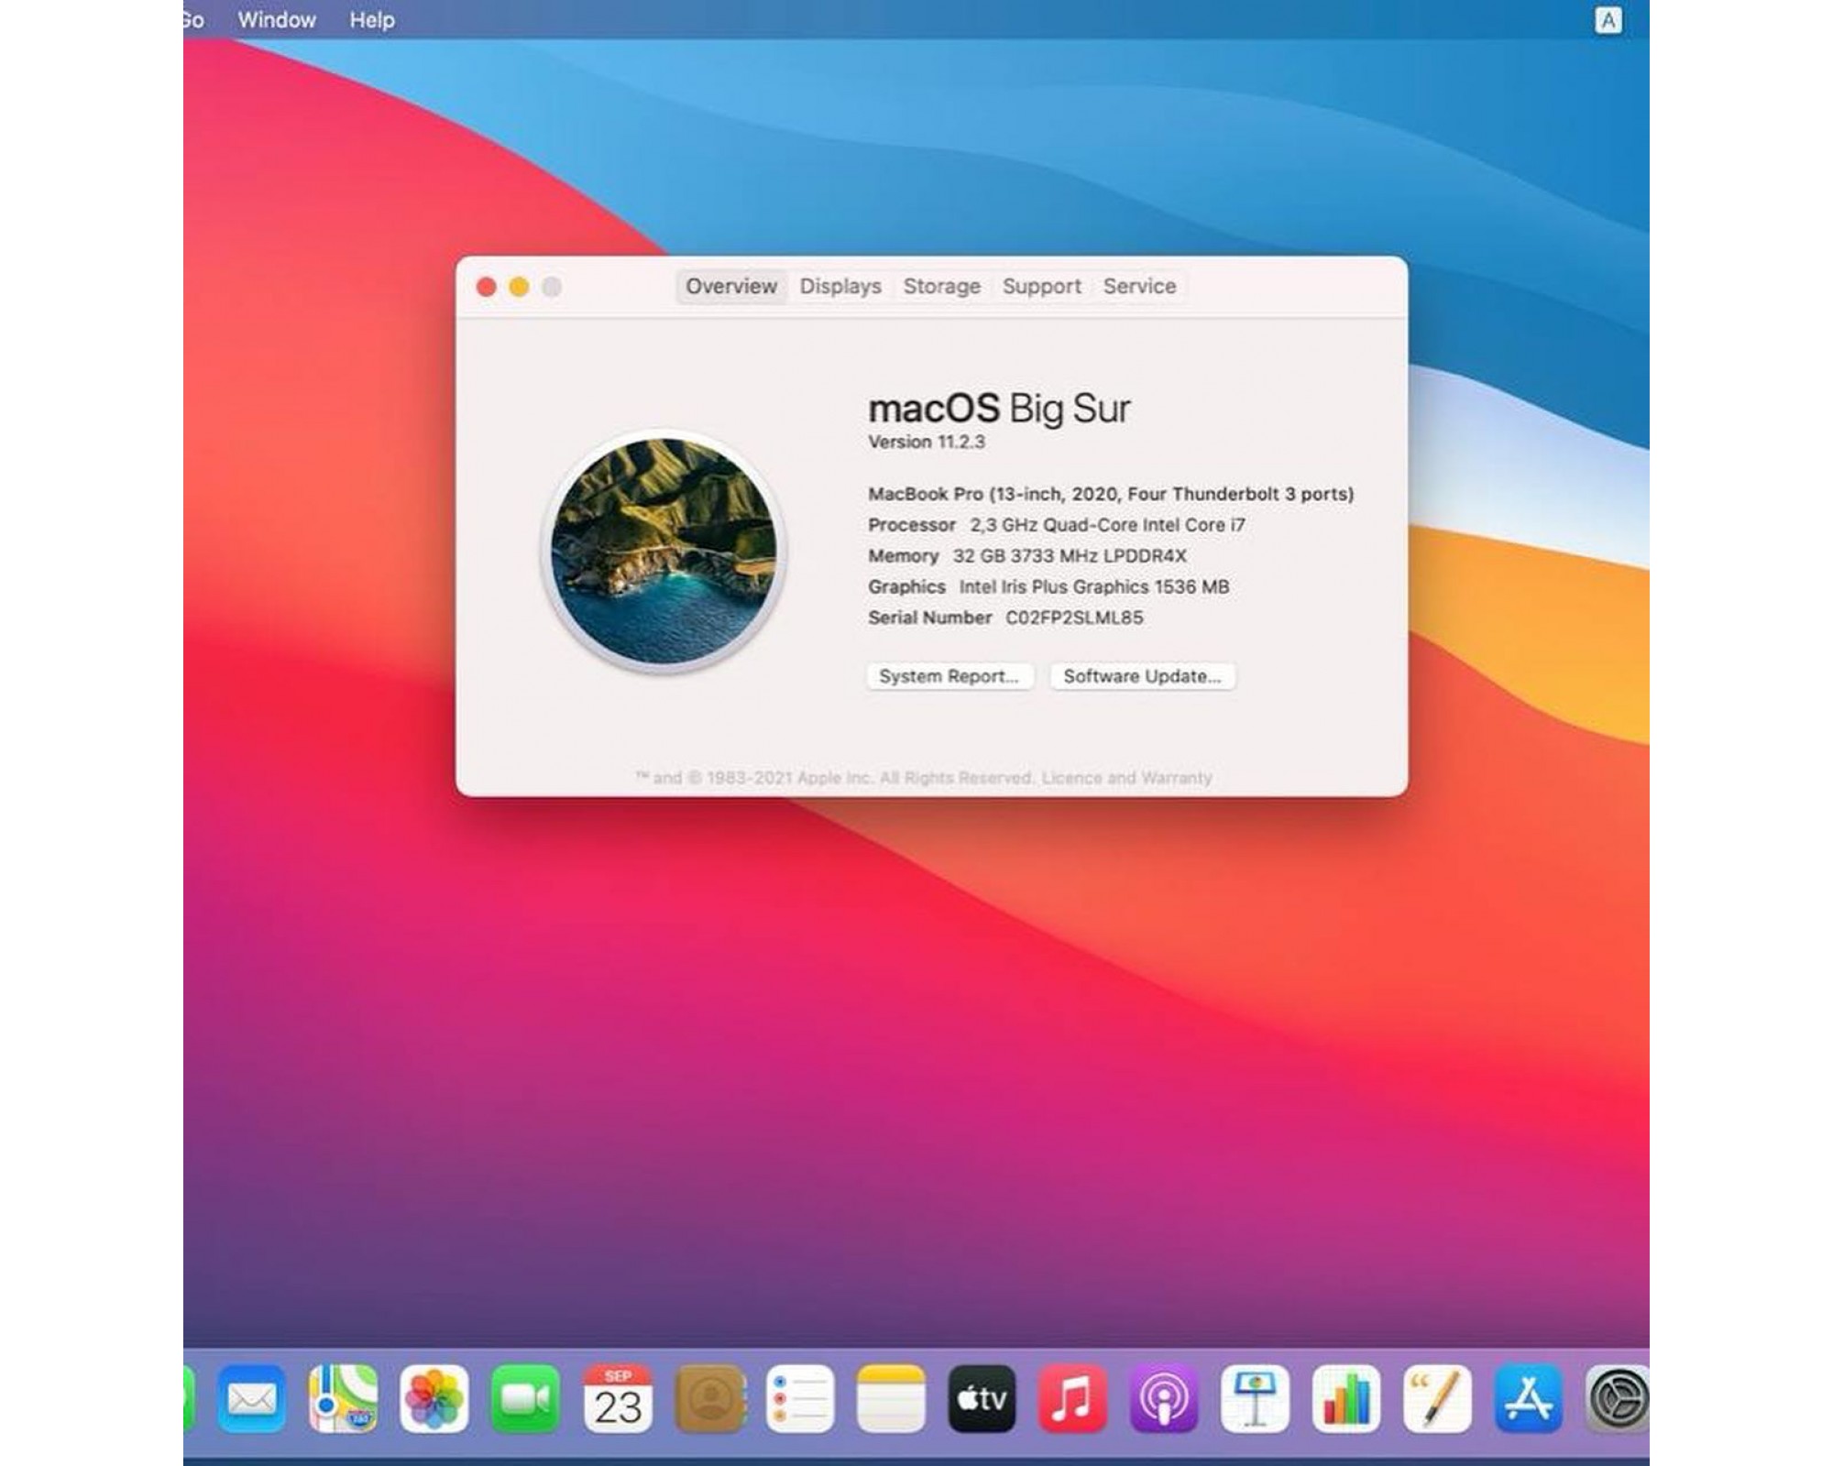
Task: Click the System Report button
Action: tap(949, 676)
